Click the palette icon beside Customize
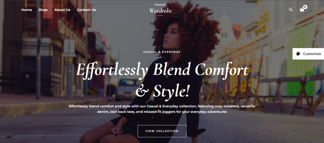The image size is (324, 143). click(298, 54)
